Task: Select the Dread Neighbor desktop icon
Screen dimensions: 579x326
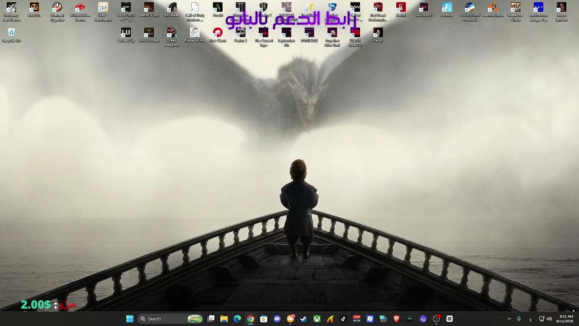Action: 172,38
